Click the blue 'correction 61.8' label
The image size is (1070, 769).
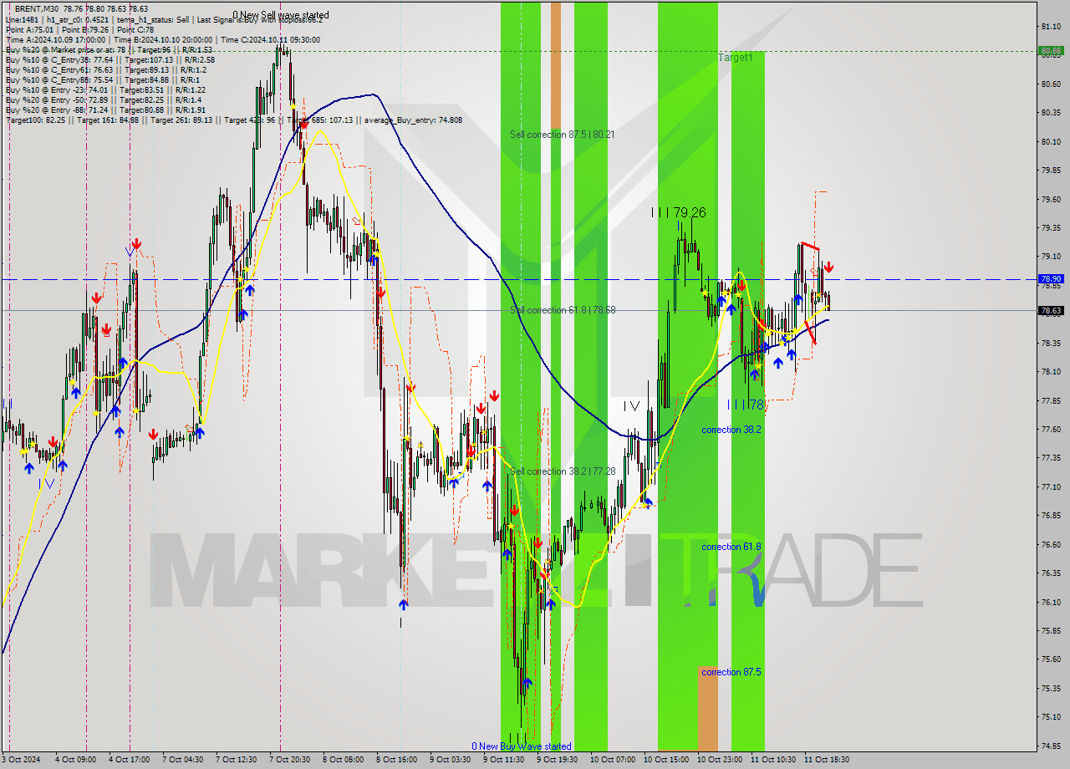tap(731, 547)
